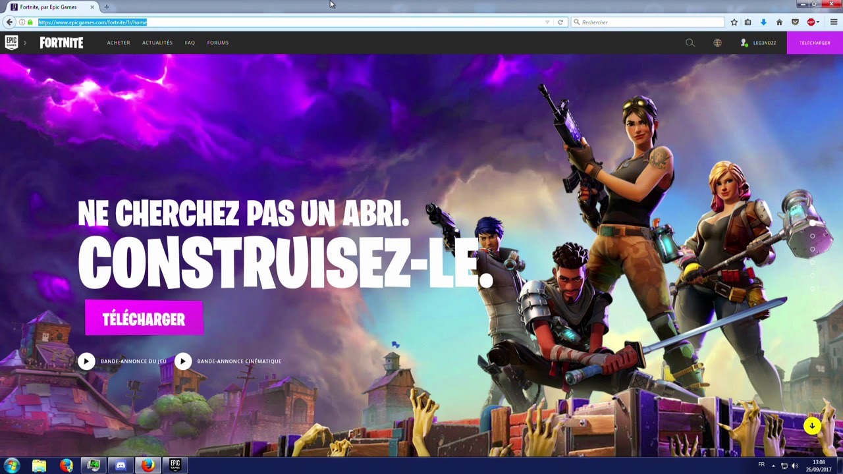Viewport: 843px width, 474px height.
Task: Bookmark this page with the star icon
Action: (734, 22)
